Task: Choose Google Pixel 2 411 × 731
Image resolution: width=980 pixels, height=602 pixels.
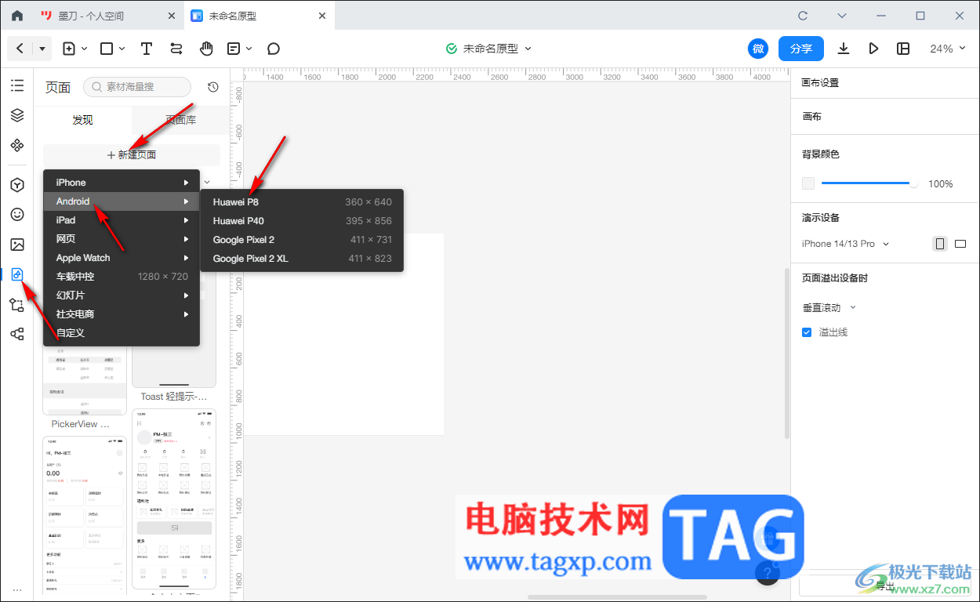Action: point(302,240)
